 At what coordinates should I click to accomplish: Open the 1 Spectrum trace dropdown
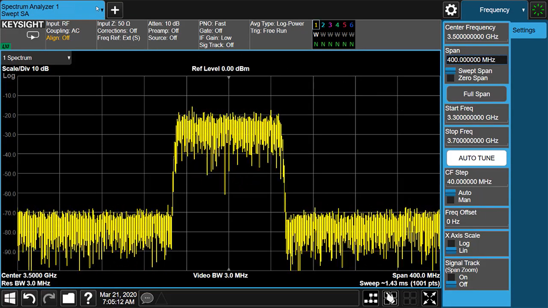36,57
